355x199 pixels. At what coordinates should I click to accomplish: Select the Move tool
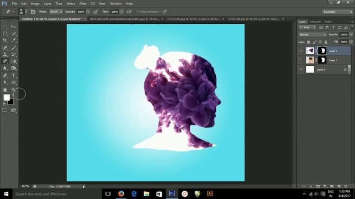coord(13,27)
